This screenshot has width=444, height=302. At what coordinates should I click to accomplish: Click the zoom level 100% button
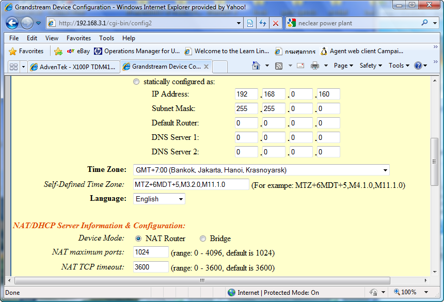pyautogui.click(x=405, y=292)
